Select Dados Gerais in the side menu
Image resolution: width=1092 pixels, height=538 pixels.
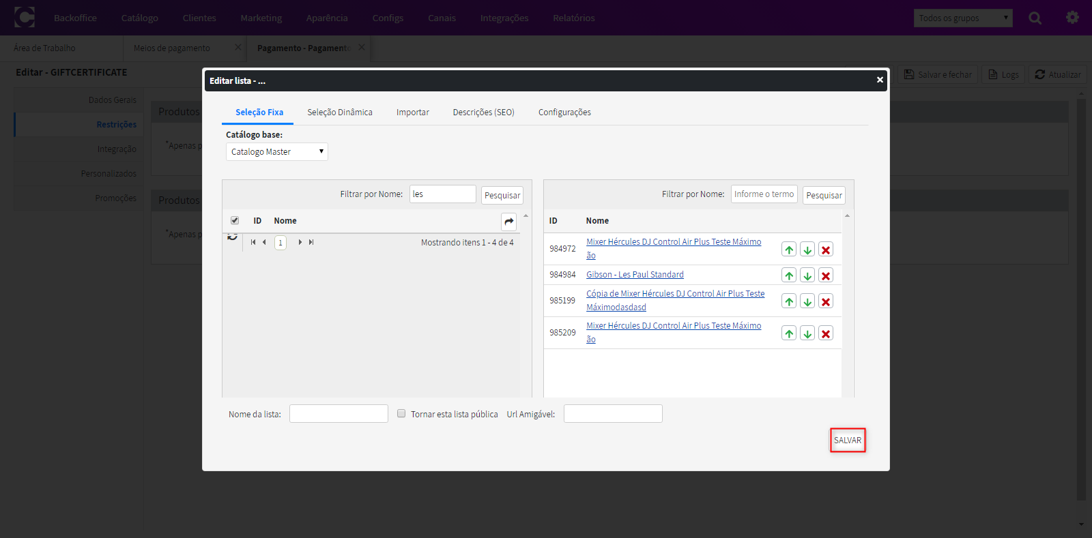tap(79, 100)
